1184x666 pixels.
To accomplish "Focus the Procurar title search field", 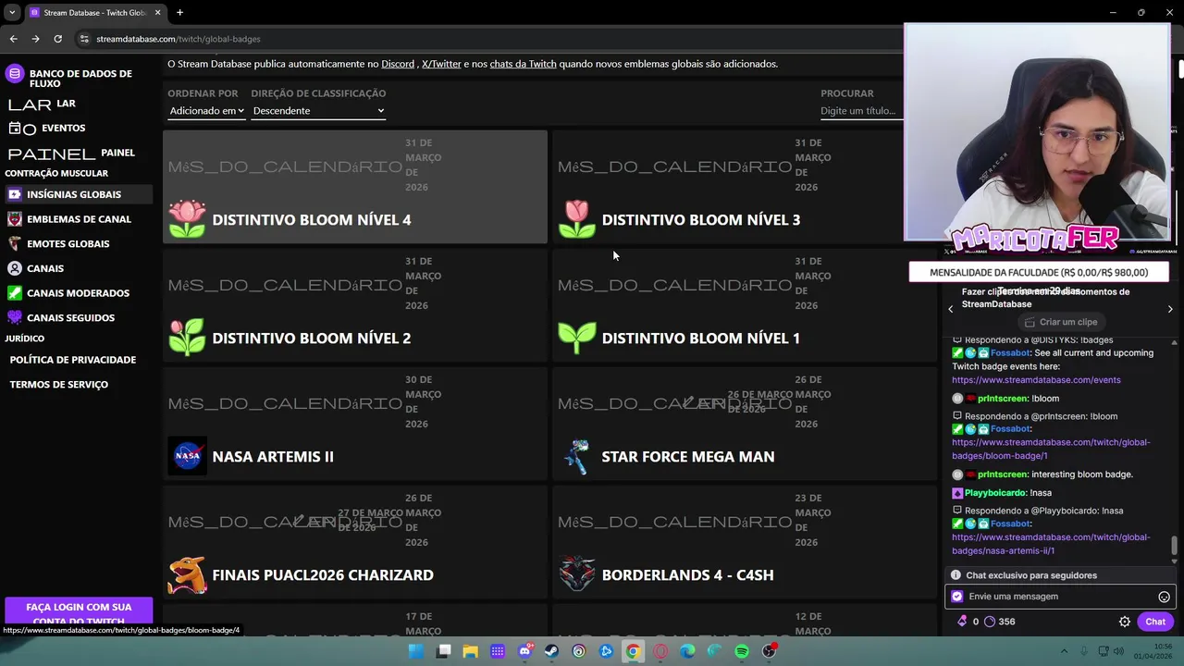I will point(860,110).
